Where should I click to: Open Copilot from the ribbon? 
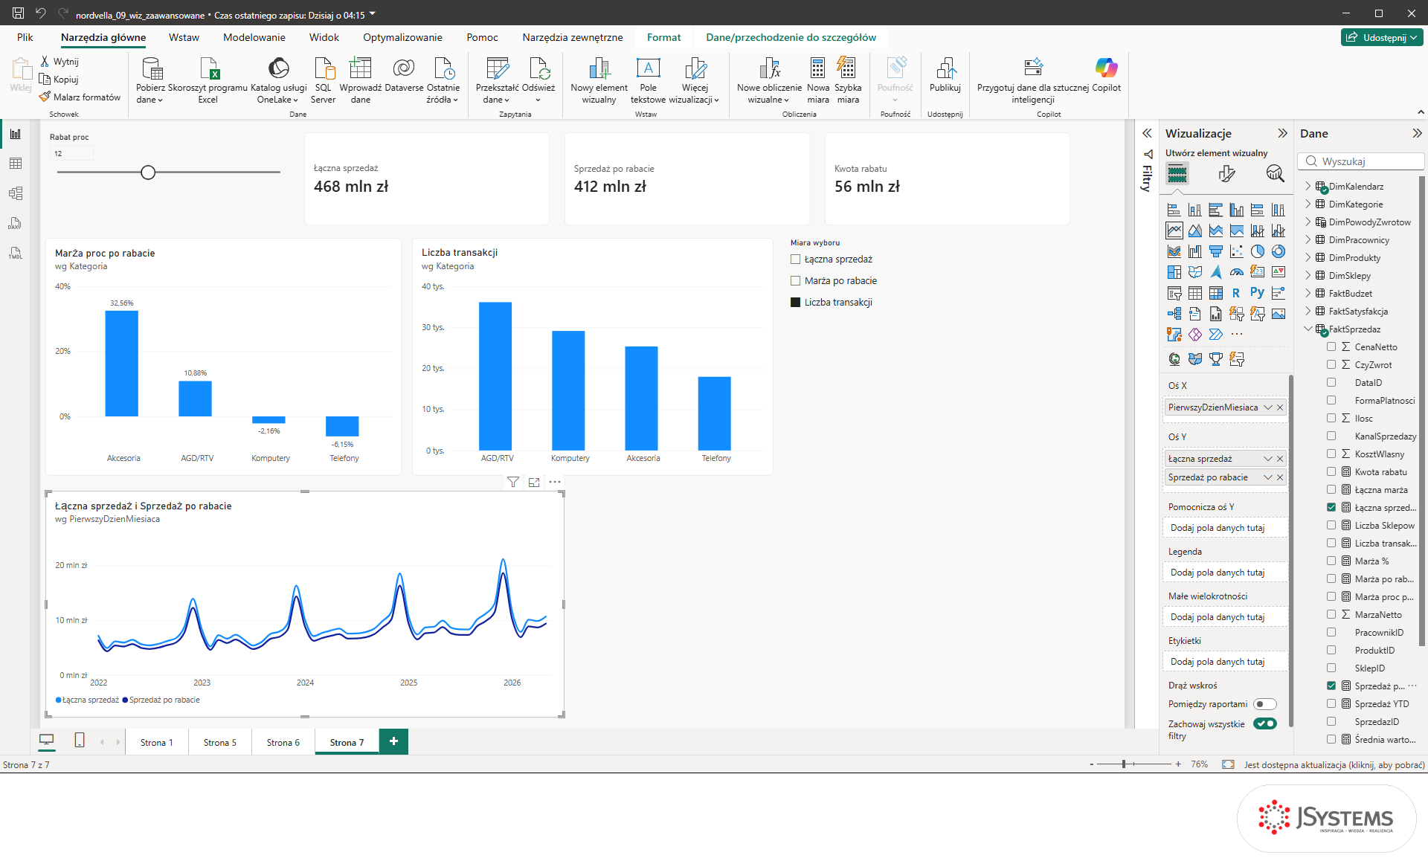point(1106,69)
